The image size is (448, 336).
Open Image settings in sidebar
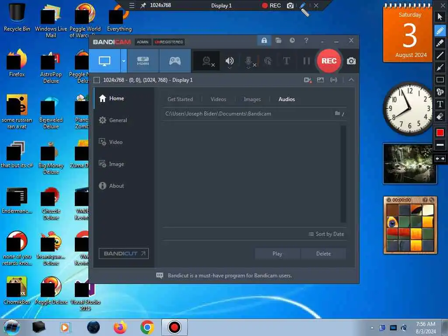(124, 164)
